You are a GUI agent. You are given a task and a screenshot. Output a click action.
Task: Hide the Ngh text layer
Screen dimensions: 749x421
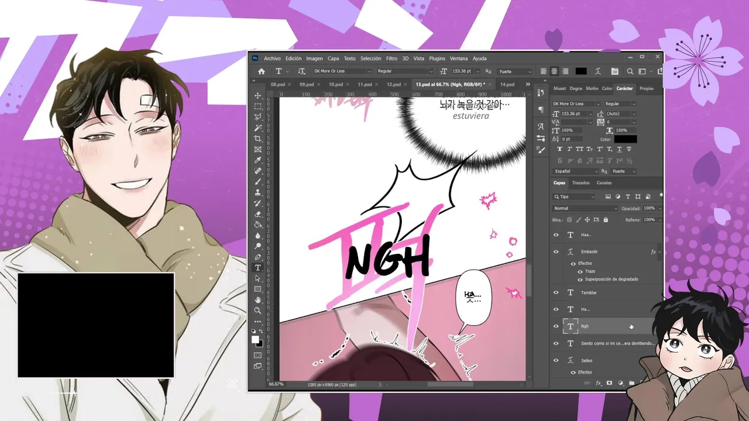click(556, 326)
